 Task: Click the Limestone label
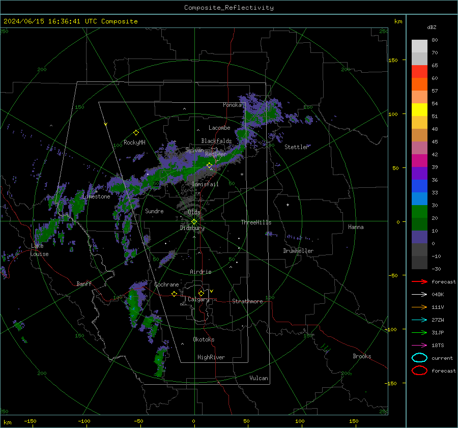[96, 196]
